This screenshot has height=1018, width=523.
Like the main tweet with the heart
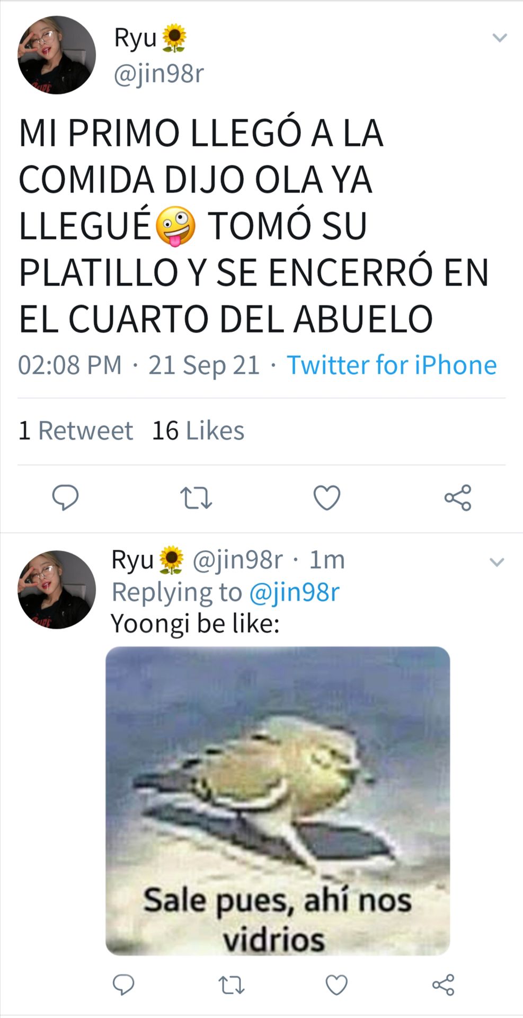click(327, 498)
